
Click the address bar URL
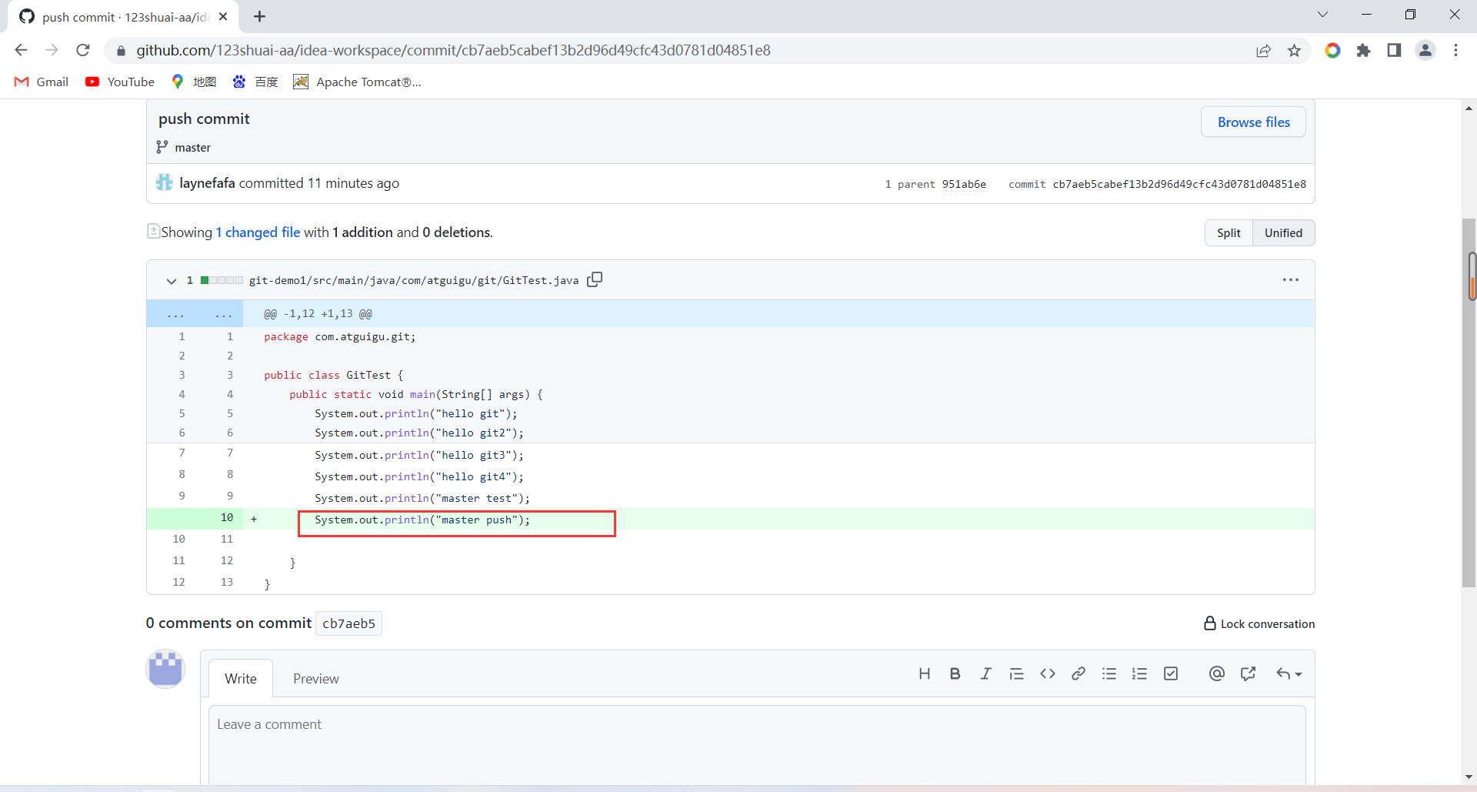point(453,50)
